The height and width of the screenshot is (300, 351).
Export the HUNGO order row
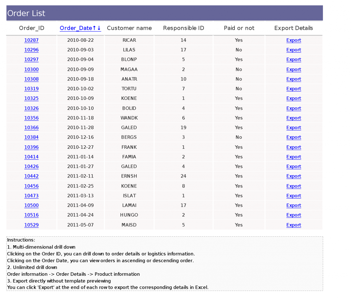(x=294, y=215)
